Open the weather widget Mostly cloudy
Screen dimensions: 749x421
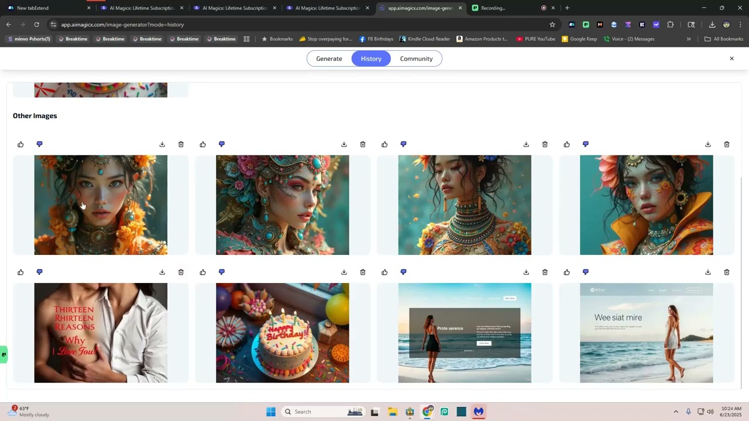pyautogui.click(x=28, y=412)
